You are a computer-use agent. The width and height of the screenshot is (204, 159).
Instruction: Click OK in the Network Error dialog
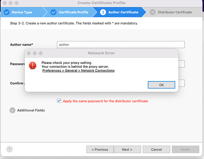[x=161, y=85]
